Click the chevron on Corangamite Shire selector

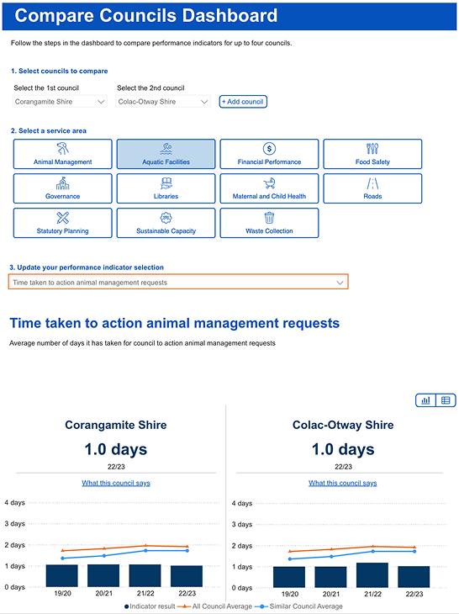tap(101, 102)
